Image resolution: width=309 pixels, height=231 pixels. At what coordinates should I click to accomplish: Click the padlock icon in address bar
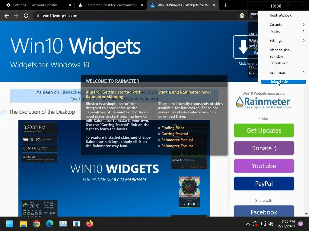(x=38, y=16)
